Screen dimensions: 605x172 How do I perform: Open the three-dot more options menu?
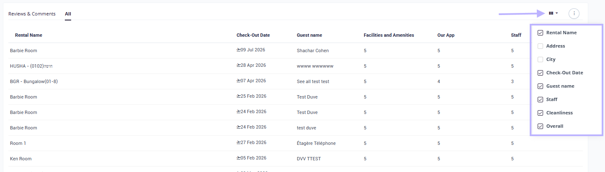pos(574,13)
